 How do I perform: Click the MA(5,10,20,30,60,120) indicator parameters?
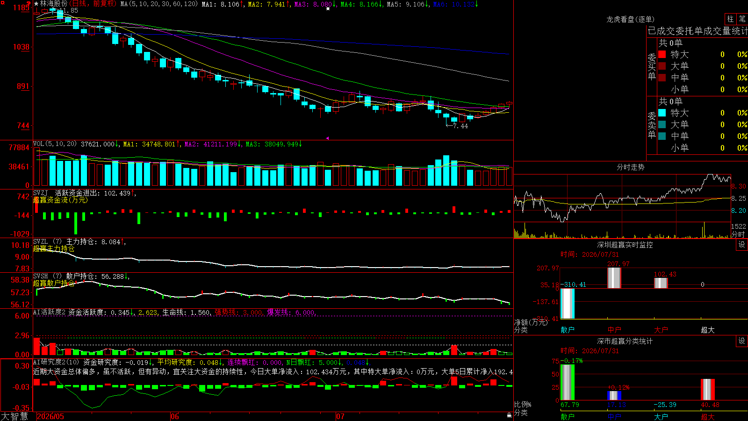pos(159,4)
